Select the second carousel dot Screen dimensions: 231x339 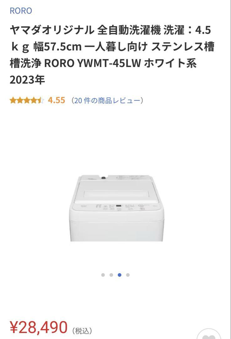(111, 275)
